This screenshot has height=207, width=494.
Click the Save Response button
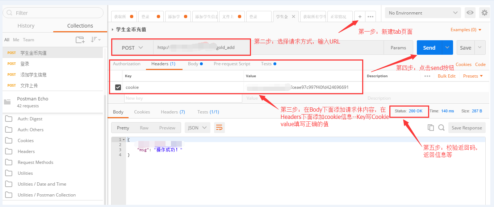tap(467, 128)
